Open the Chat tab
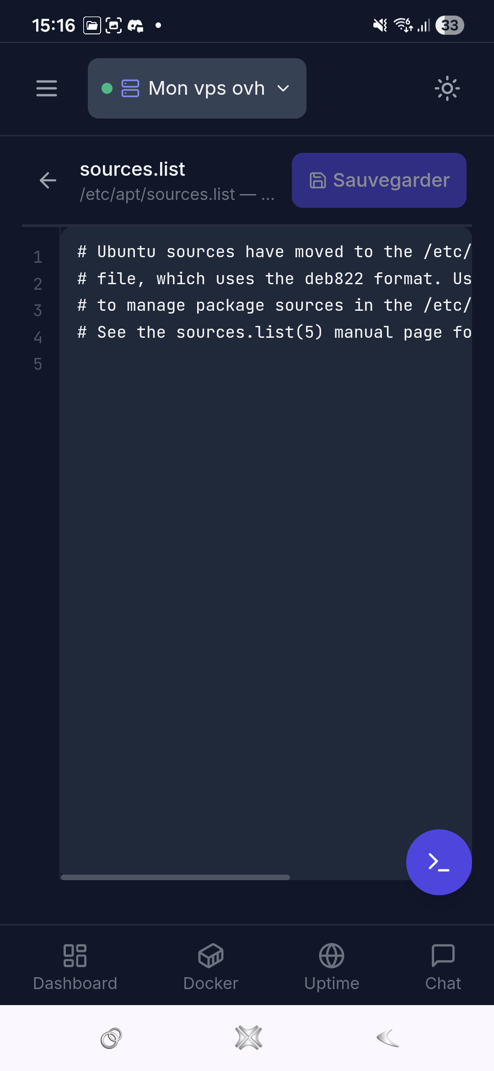This screenshot has height=1071, width=494. (x=443, y=967)
